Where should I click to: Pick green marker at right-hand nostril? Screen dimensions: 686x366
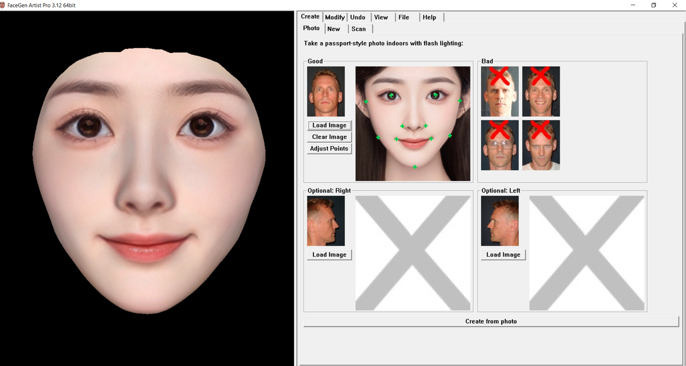(x=426, y=126)
